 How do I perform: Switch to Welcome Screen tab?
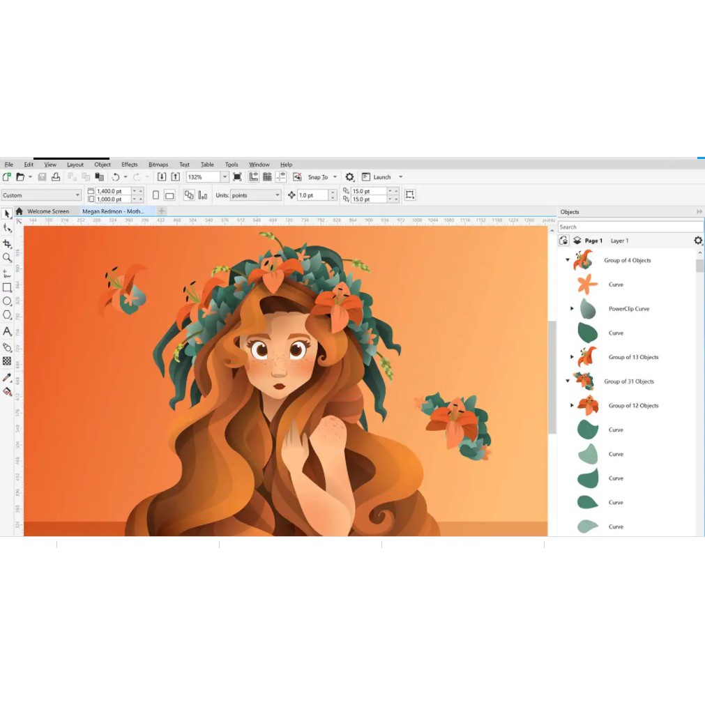(x=48, y=211)
